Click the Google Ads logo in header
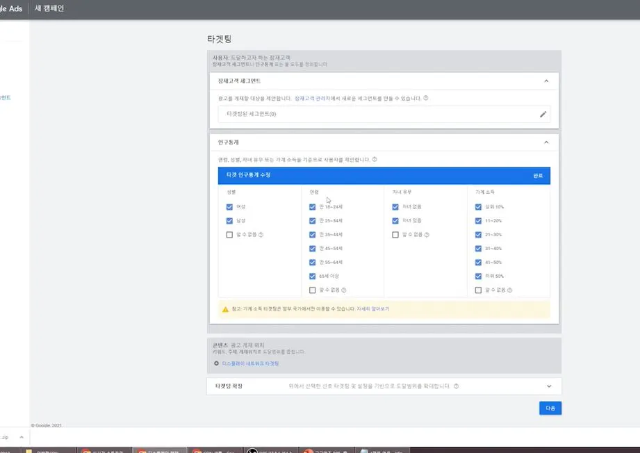 tap(11, 8)
